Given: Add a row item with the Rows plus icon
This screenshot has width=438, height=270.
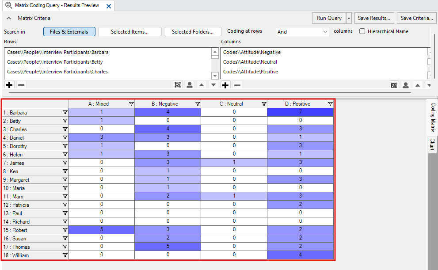Looking at the screenshot, I should coord(9,84).
